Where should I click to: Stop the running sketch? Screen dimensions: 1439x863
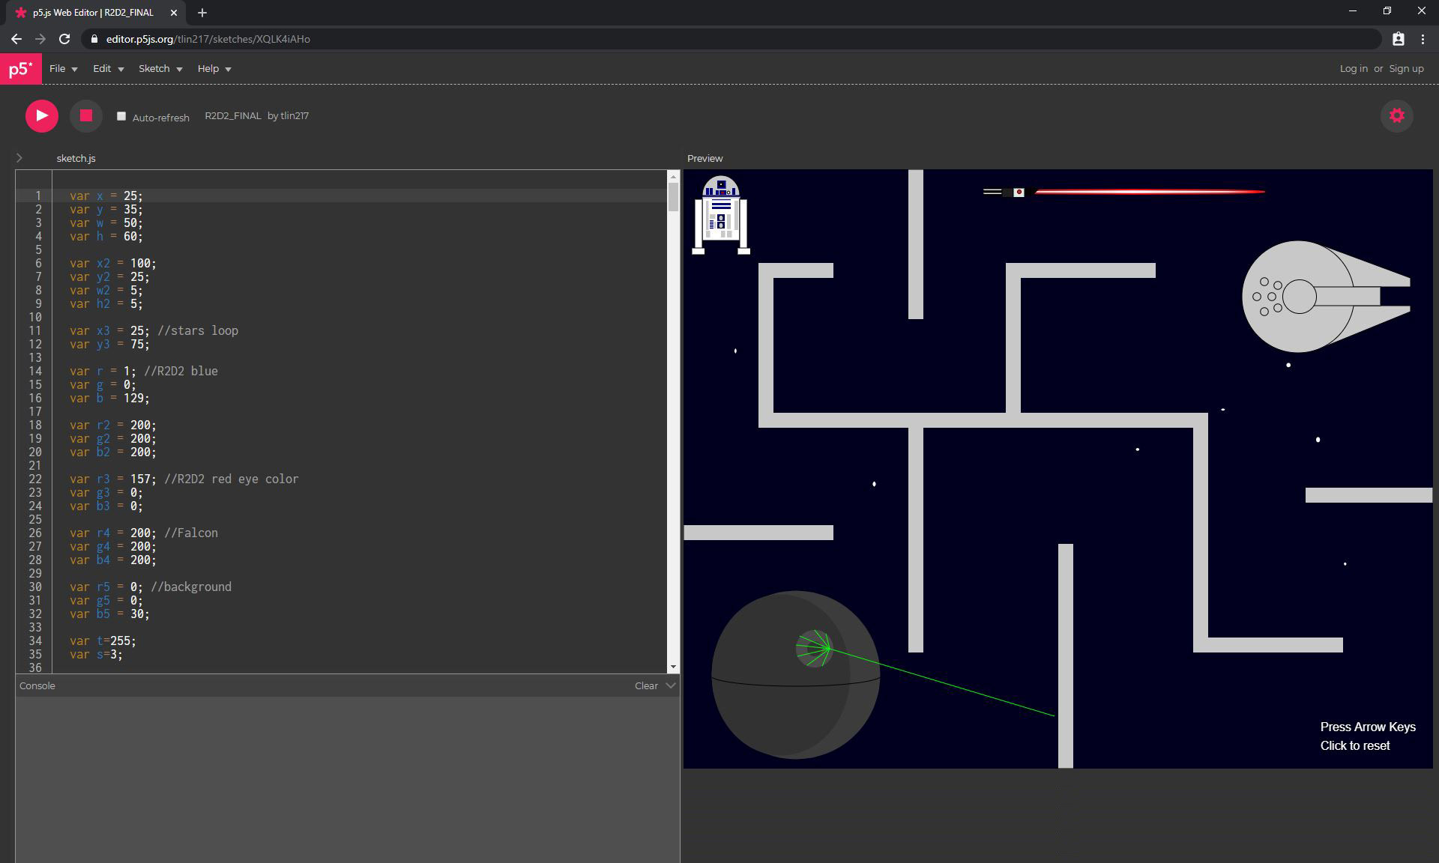(86, 116)
